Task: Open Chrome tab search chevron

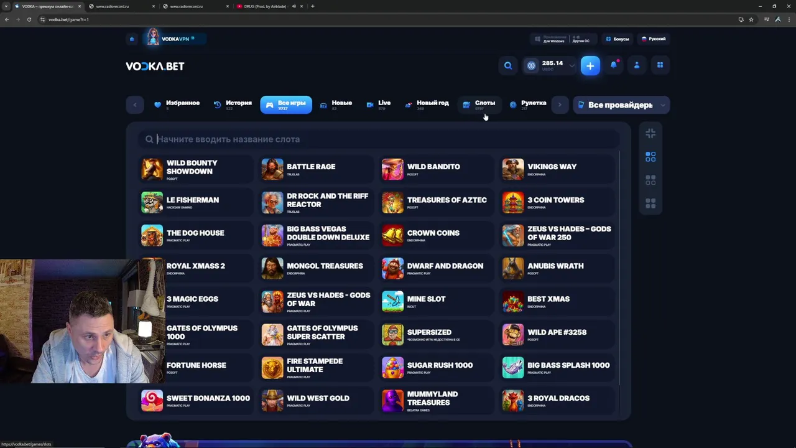Action: (x=6, y=6)
